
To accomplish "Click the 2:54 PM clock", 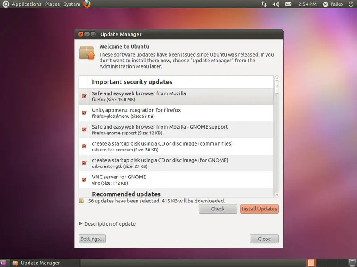I will click(x=307, y=4).
